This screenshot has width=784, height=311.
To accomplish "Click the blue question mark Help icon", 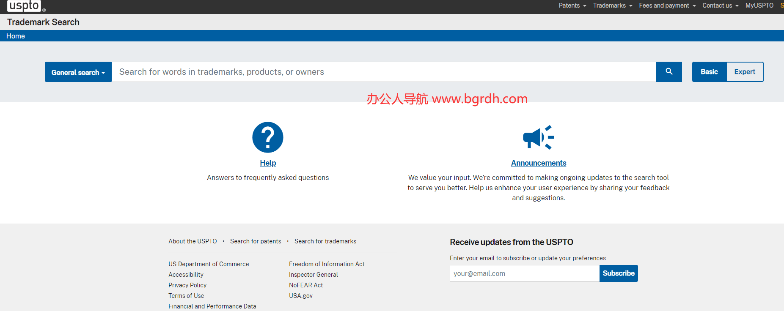I will [267, 137].
